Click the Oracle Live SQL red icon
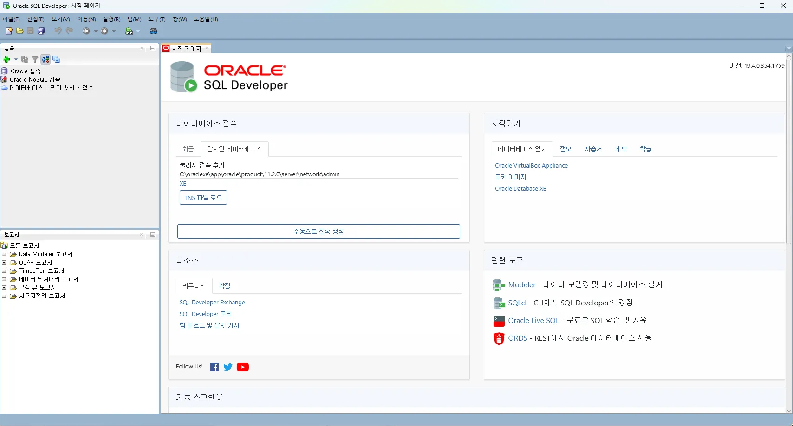The height and width of the screenshot is (426, 793). (499, 321)
